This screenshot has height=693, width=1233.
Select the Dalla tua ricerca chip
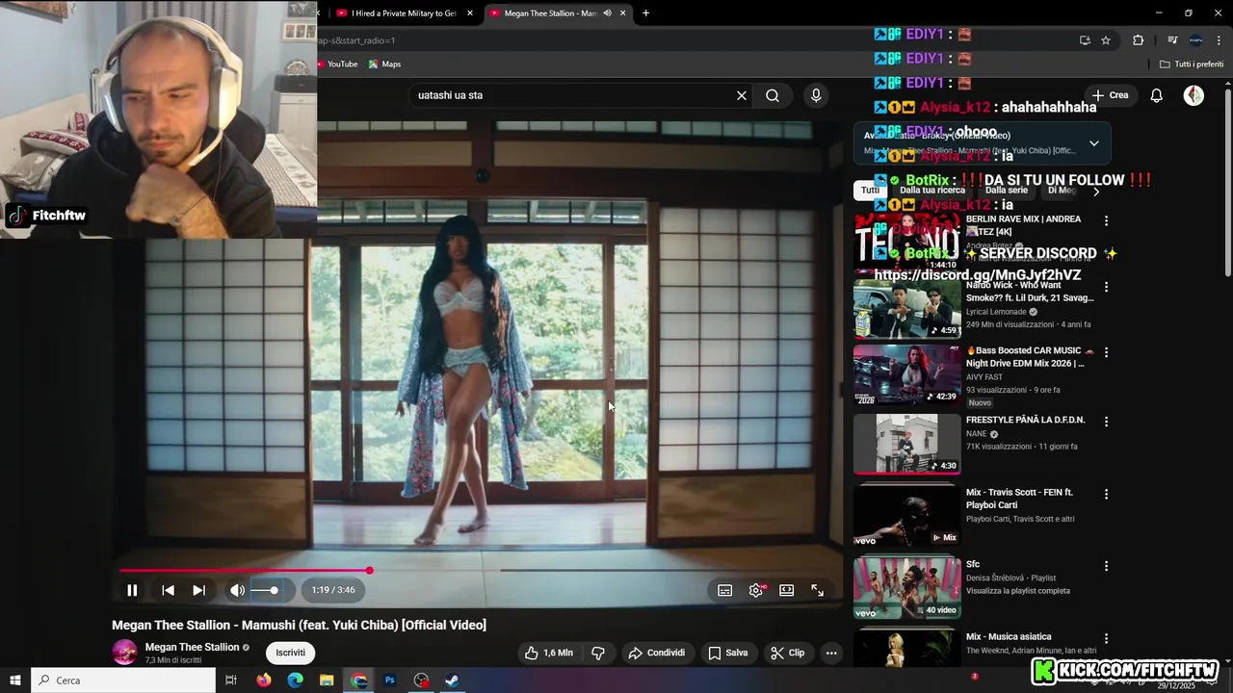tap(932, 191)
